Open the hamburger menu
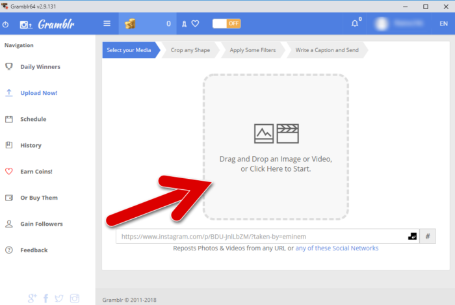 click(107, 23)
